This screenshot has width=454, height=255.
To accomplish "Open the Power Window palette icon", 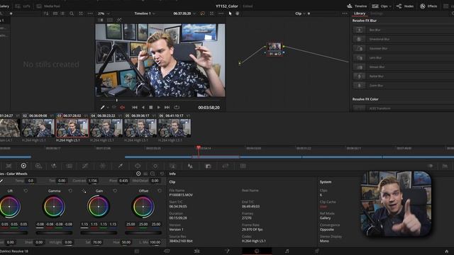I will (x=138, y=166).
